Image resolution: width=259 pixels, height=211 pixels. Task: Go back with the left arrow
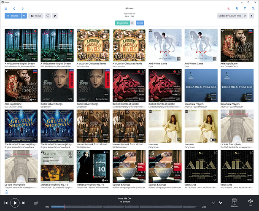click(x=14, y=8)
